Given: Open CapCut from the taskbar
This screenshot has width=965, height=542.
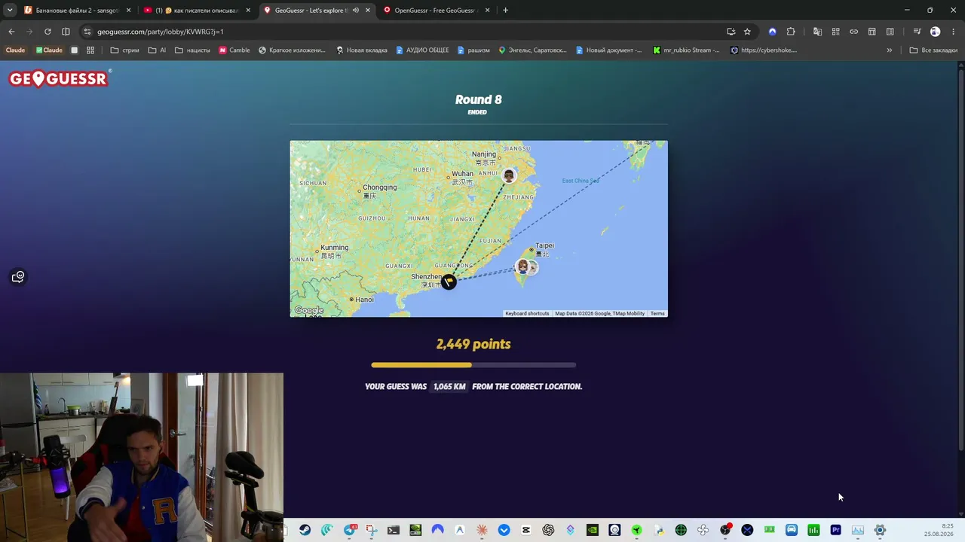Looking at the screenshot, I should 526,531.
